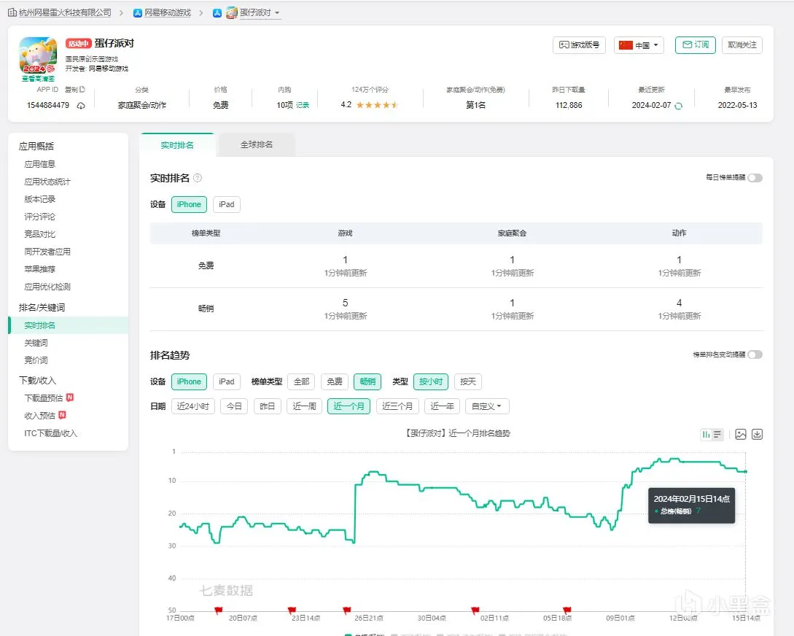
Task: Click the company icon before 杭州网易雷火科技有限公司
Action: (x=12, y=12)
